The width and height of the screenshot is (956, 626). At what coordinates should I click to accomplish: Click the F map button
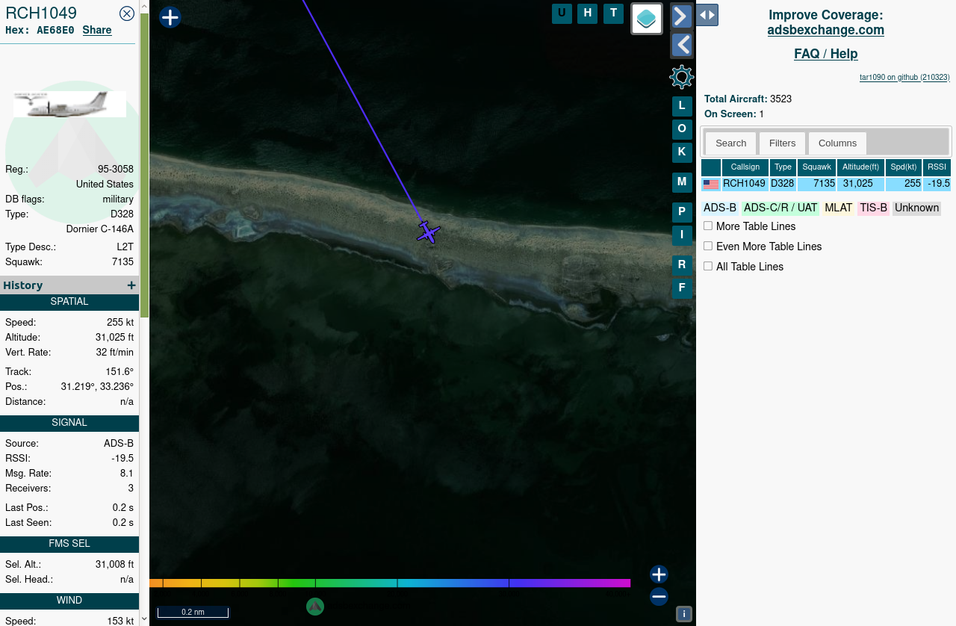pos(682,288)
